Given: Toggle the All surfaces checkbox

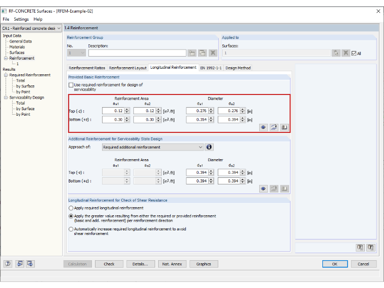Looking at the screenshot, I should [x=354, y=54].
